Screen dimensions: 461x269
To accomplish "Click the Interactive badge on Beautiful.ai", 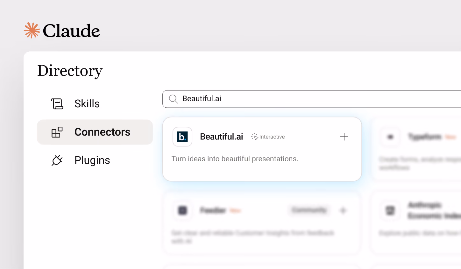I will 268,137.
